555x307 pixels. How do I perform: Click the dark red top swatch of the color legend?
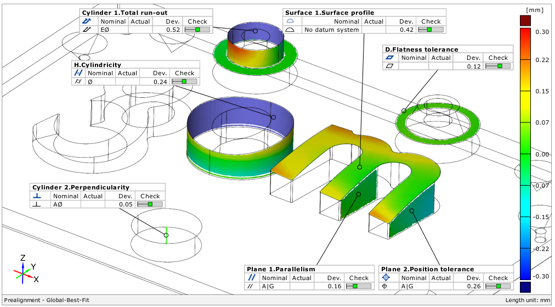[x=525, y=20]
